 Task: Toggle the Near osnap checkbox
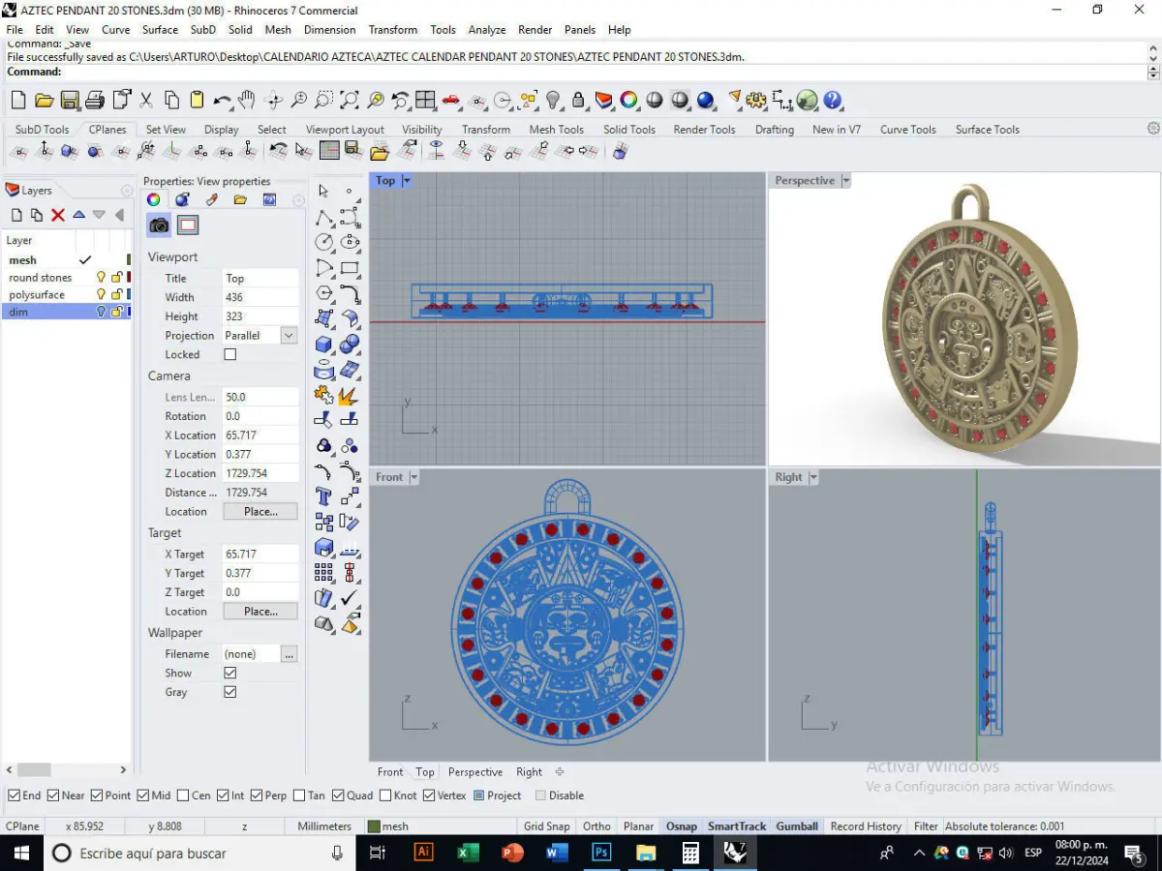tap(53, 796)
